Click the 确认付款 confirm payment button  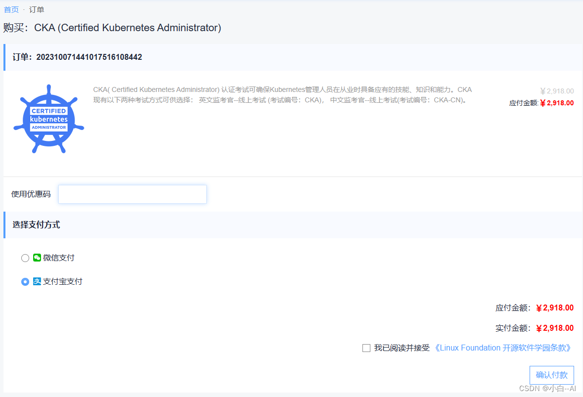pyautogui.click(x=551, y=375)
